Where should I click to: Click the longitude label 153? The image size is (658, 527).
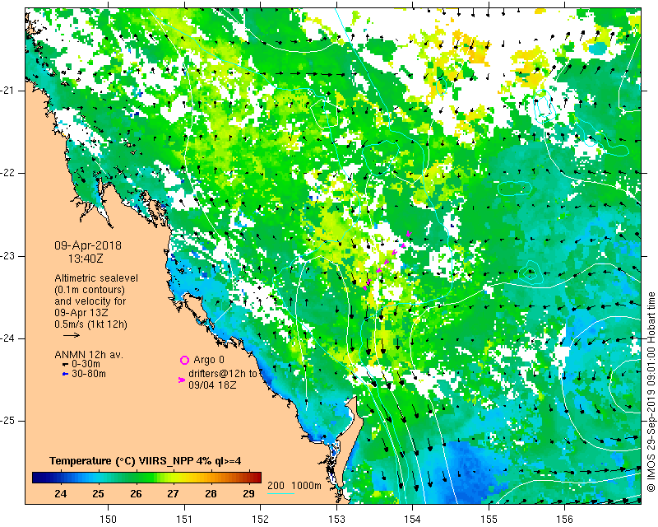pos(336,520)
